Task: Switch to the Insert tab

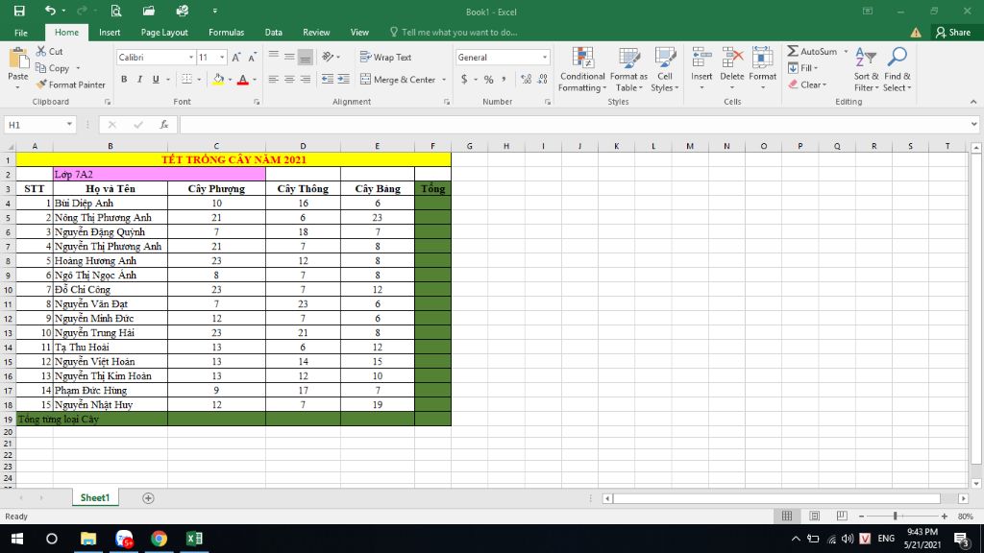Action: pyautogui.click(x=110, y=33)
